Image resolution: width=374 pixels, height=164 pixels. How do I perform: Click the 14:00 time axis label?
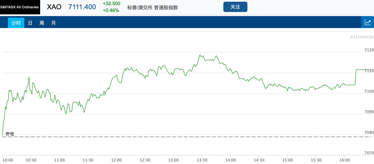230,160
